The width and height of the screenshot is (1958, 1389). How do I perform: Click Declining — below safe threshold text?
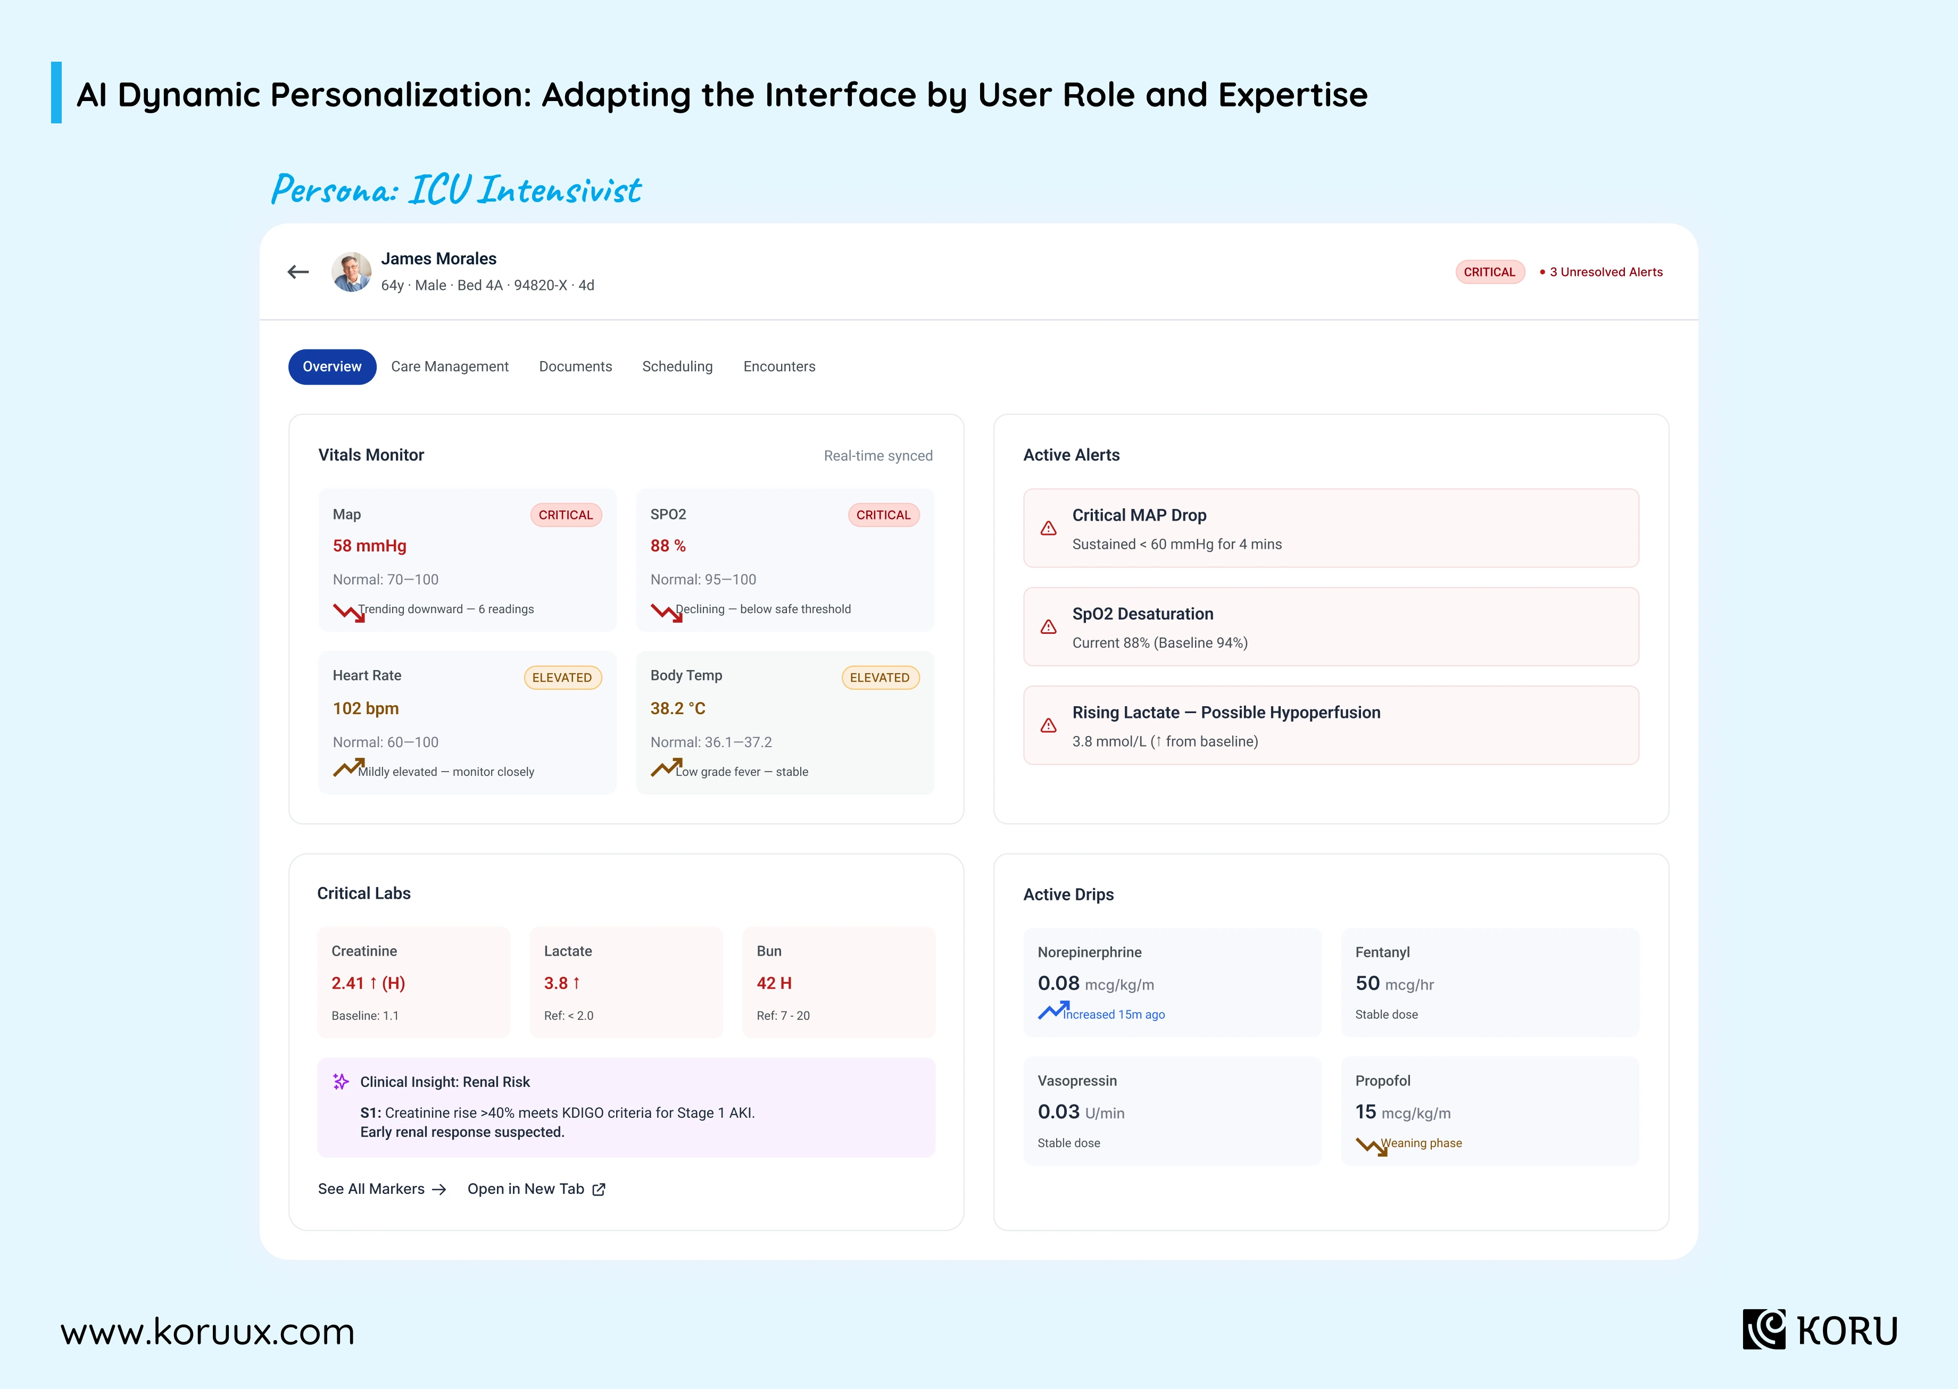click(x=764, y=609)
